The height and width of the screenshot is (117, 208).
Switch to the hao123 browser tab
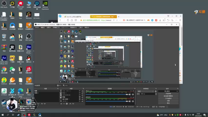point(76,17)
